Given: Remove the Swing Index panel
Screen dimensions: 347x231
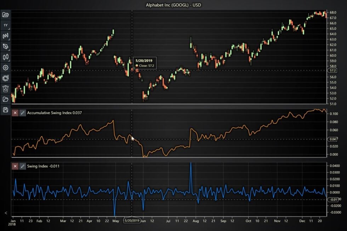Looking at the screenshot, I should coord(15,166).
